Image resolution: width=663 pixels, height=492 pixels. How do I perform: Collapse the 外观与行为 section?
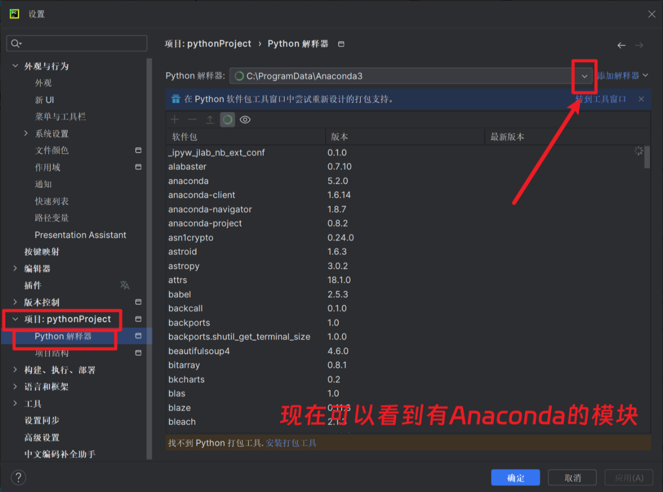point(15,66)
